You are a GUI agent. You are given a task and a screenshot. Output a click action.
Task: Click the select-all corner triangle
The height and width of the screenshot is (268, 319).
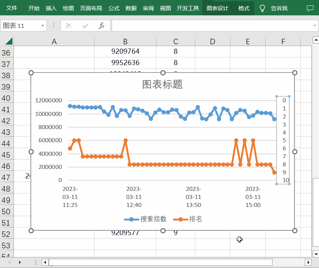click(x=9, y=41)
